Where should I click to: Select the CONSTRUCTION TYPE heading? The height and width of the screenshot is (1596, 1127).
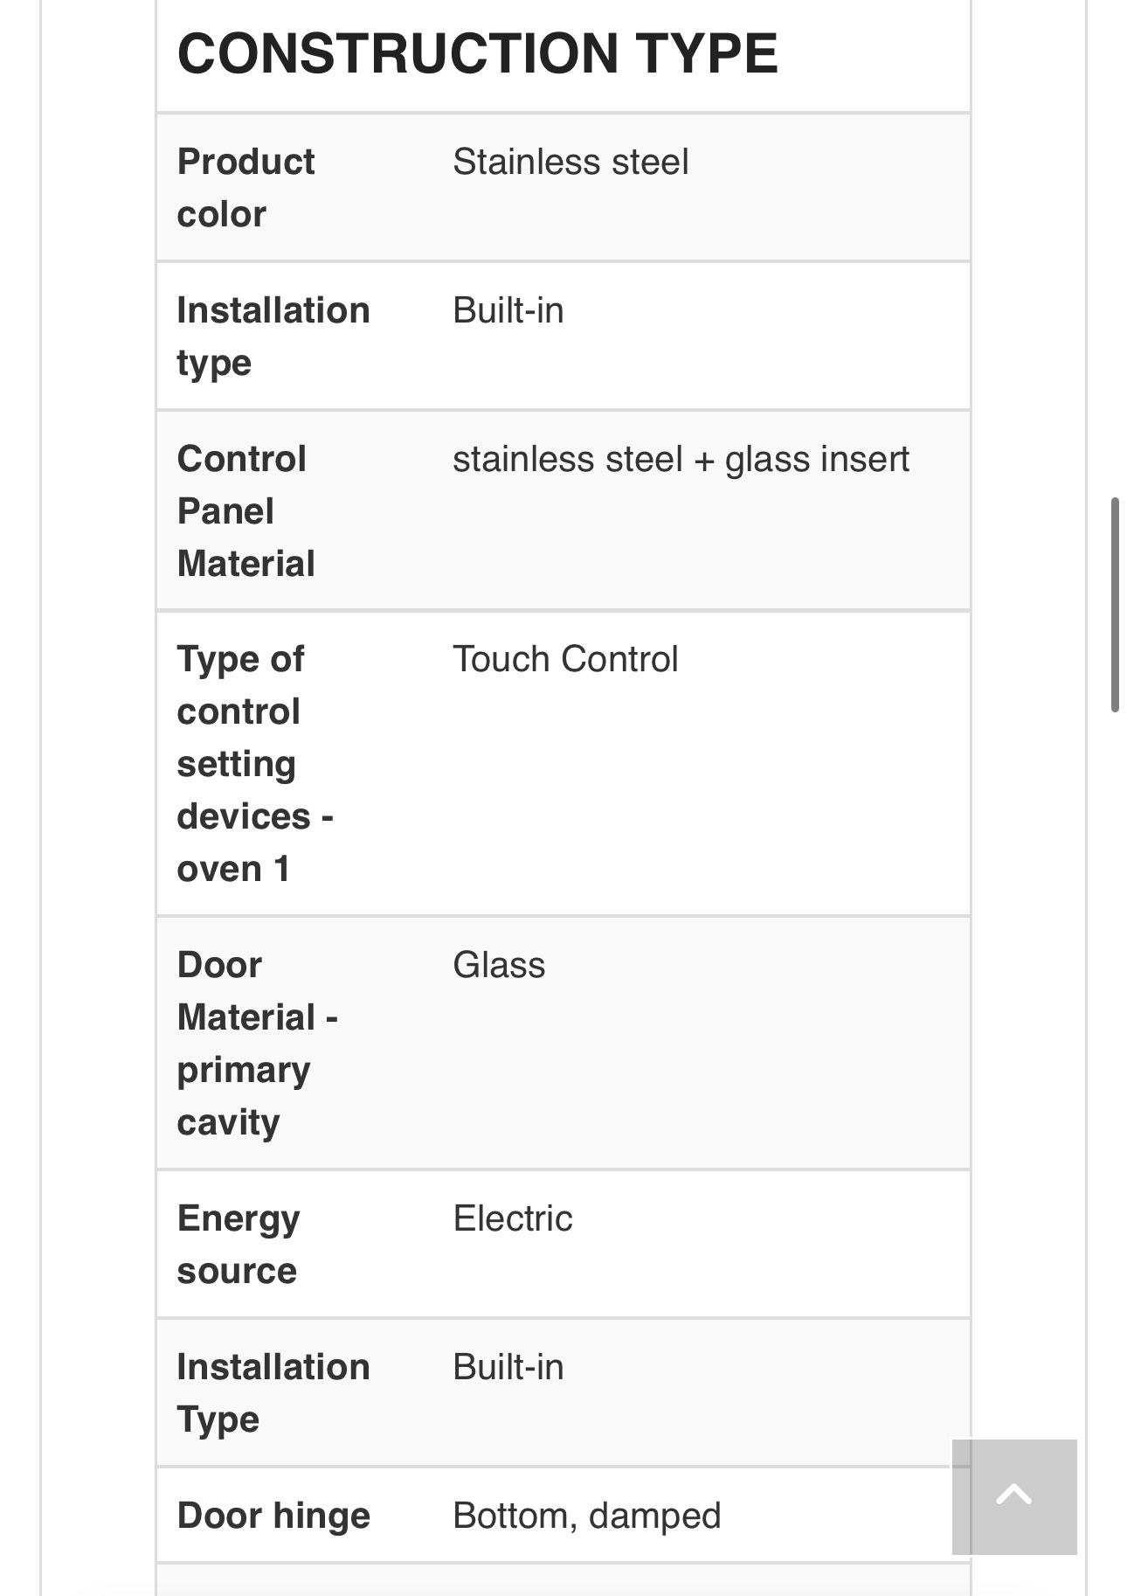click(477, 53)
